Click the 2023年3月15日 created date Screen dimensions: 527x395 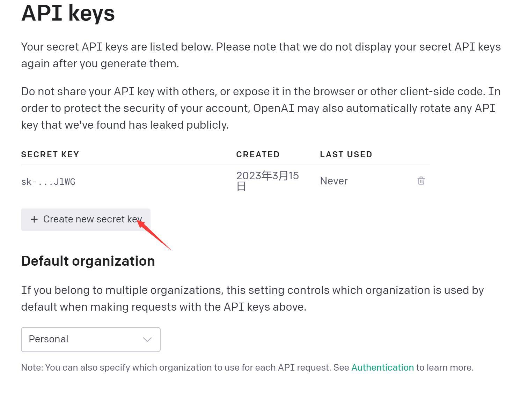[268, 181]
